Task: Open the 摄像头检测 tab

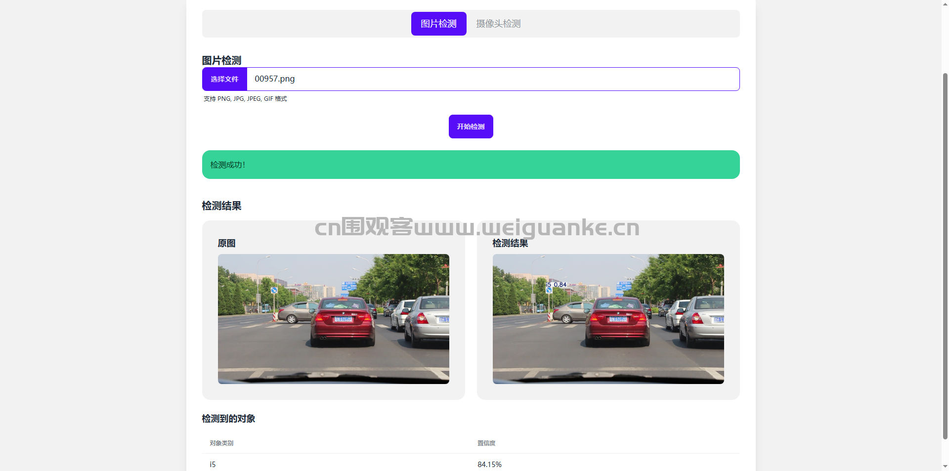Action: coord(498,24)
